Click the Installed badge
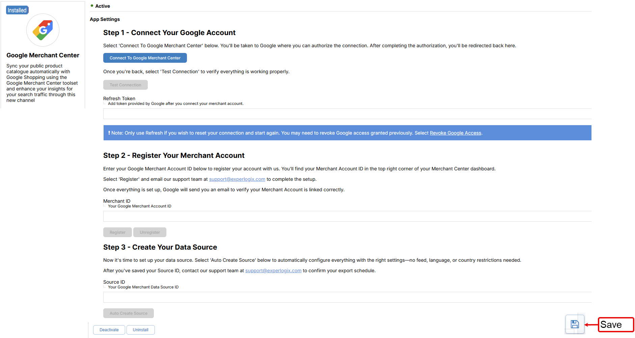635x338 pixels. 17,10
